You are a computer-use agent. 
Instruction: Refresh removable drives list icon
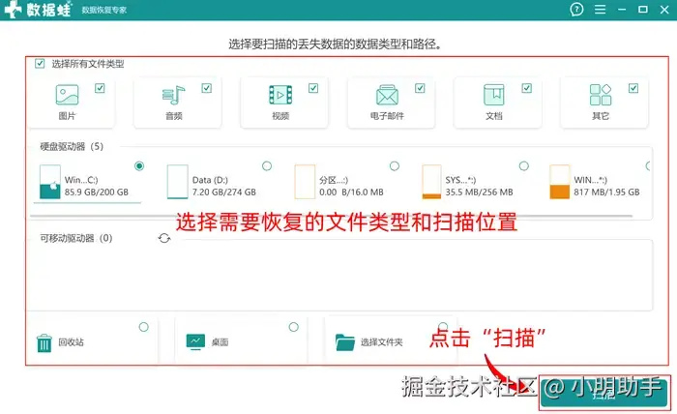click(x=164, y=238)
